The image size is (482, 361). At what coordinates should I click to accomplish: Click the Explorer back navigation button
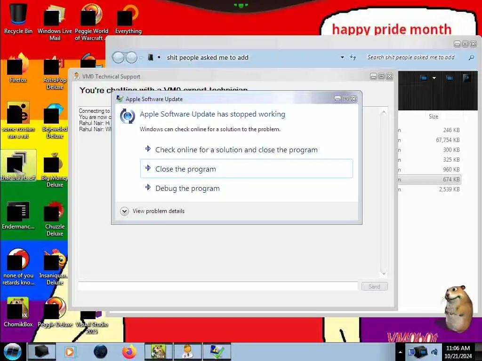click(118, 57)
